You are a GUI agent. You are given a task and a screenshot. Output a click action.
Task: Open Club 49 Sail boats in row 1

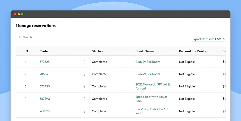pos(148,62)
